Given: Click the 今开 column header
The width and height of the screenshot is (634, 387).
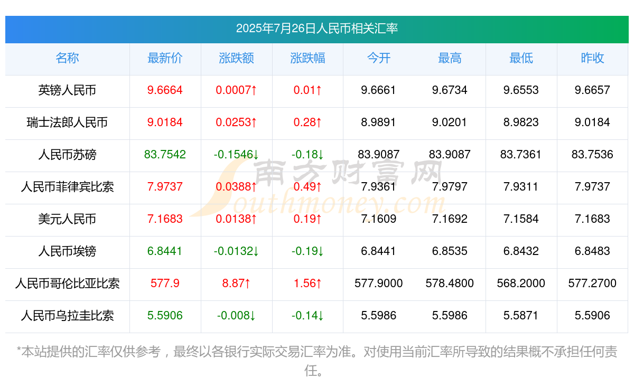Looking at the screenshot, I should 379,58.
